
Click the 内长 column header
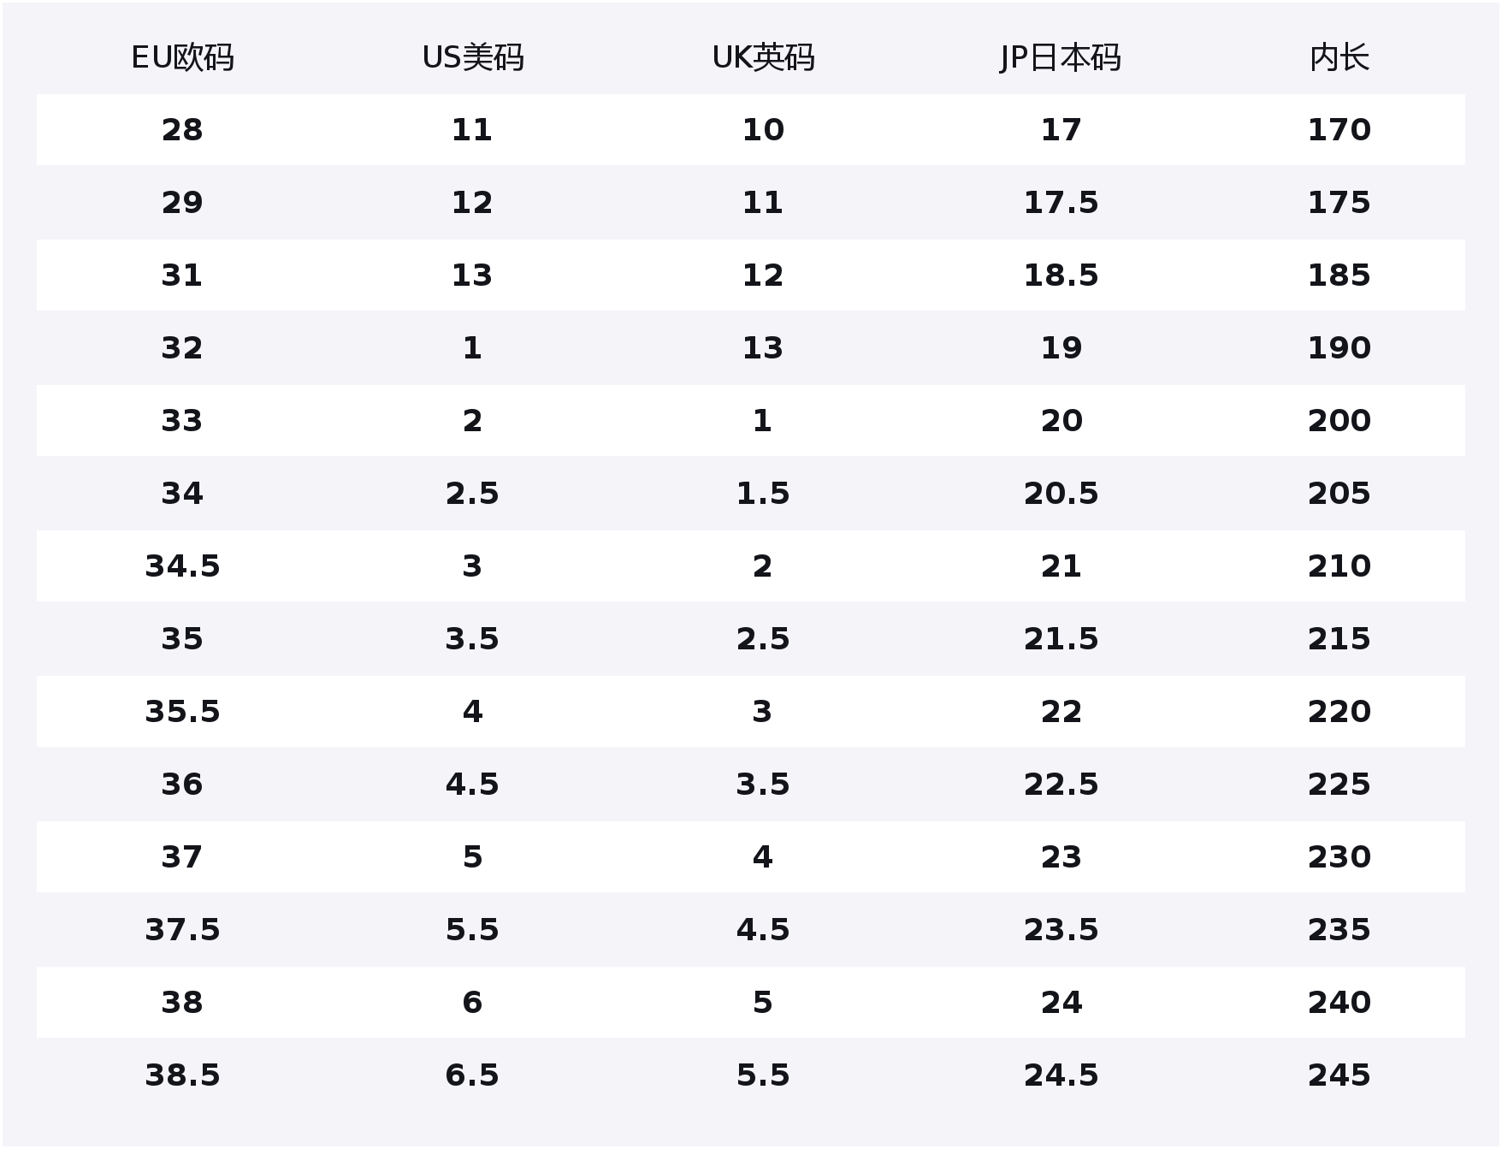click(x=1339, y=58)
